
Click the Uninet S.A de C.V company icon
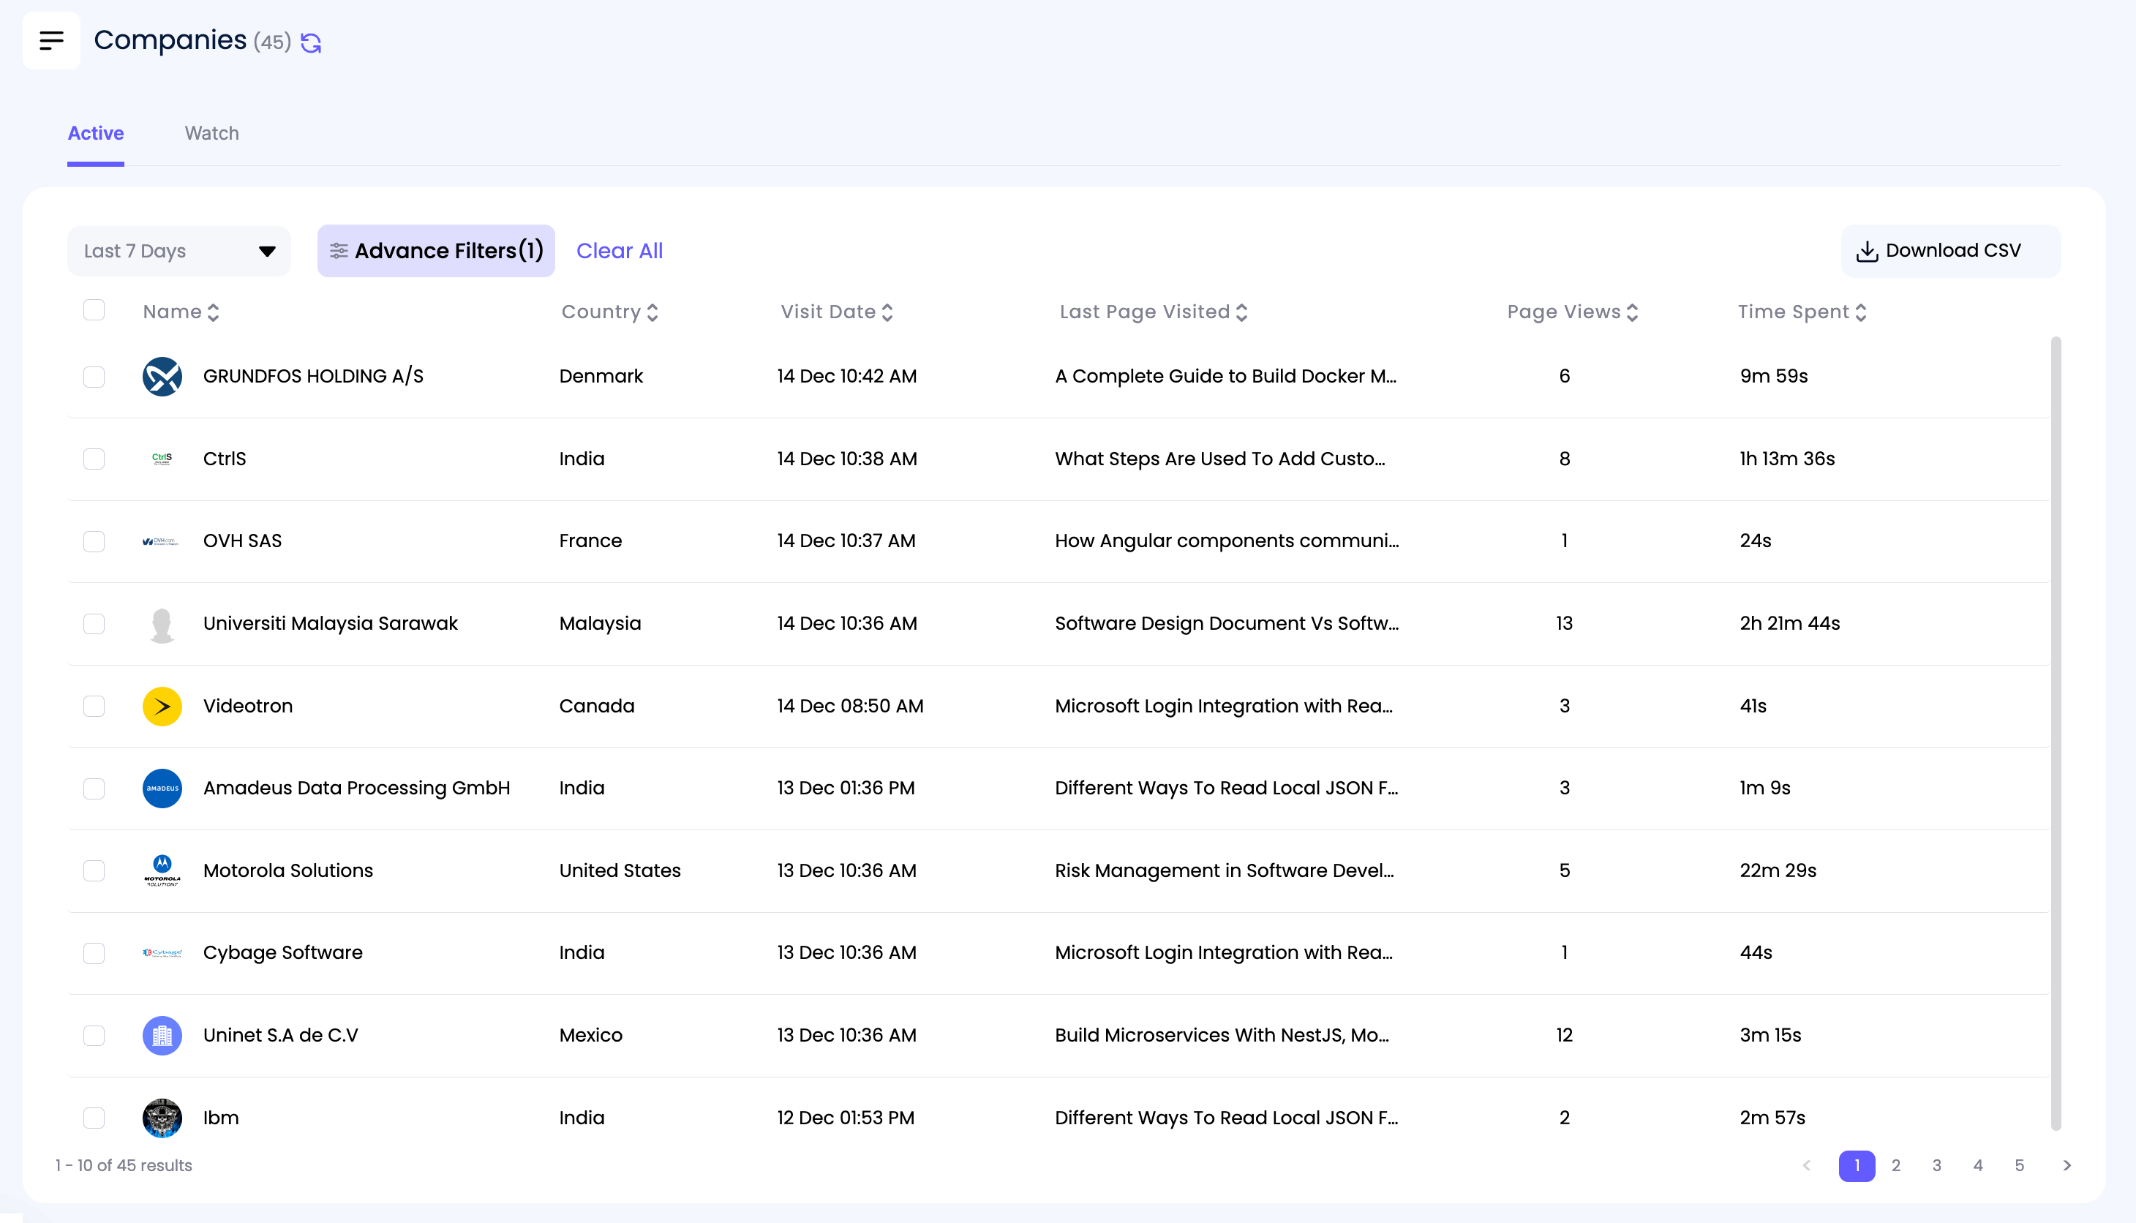(162, 1035)
